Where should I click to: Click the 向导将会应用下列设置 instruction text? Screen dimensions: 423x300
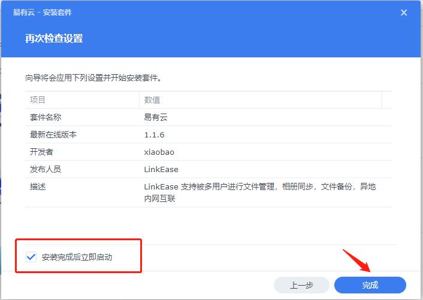click(93, 78)
